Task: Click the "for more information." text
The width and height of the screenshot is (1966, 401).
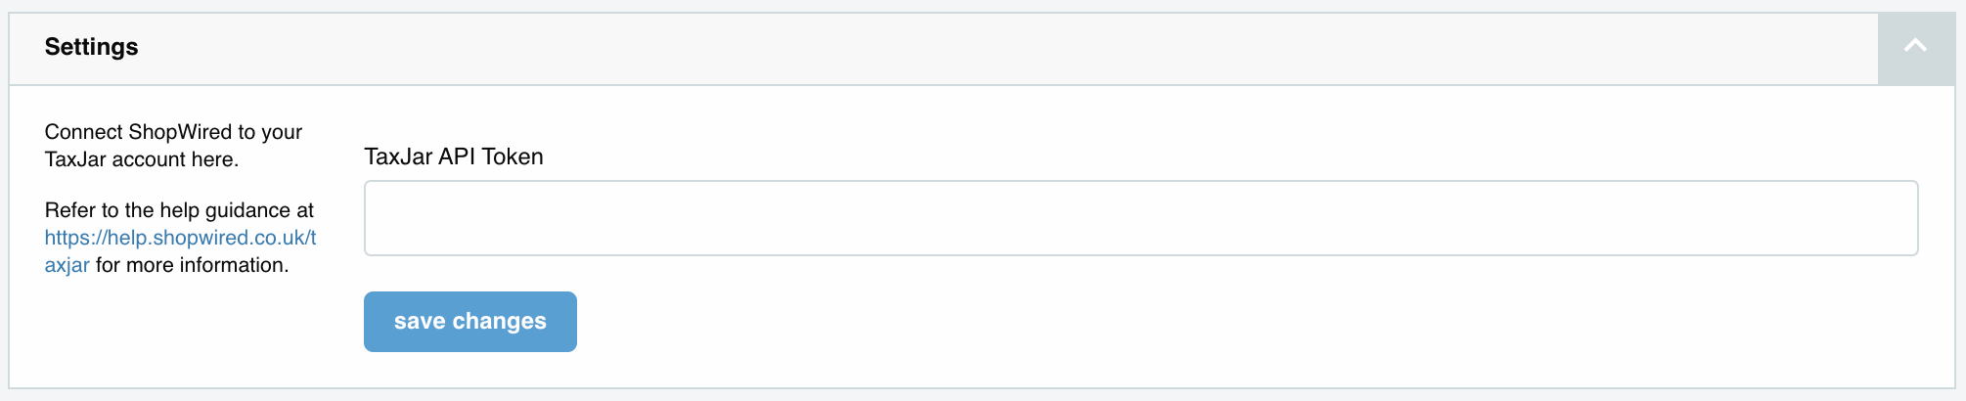Action: (x=192, y=265)
